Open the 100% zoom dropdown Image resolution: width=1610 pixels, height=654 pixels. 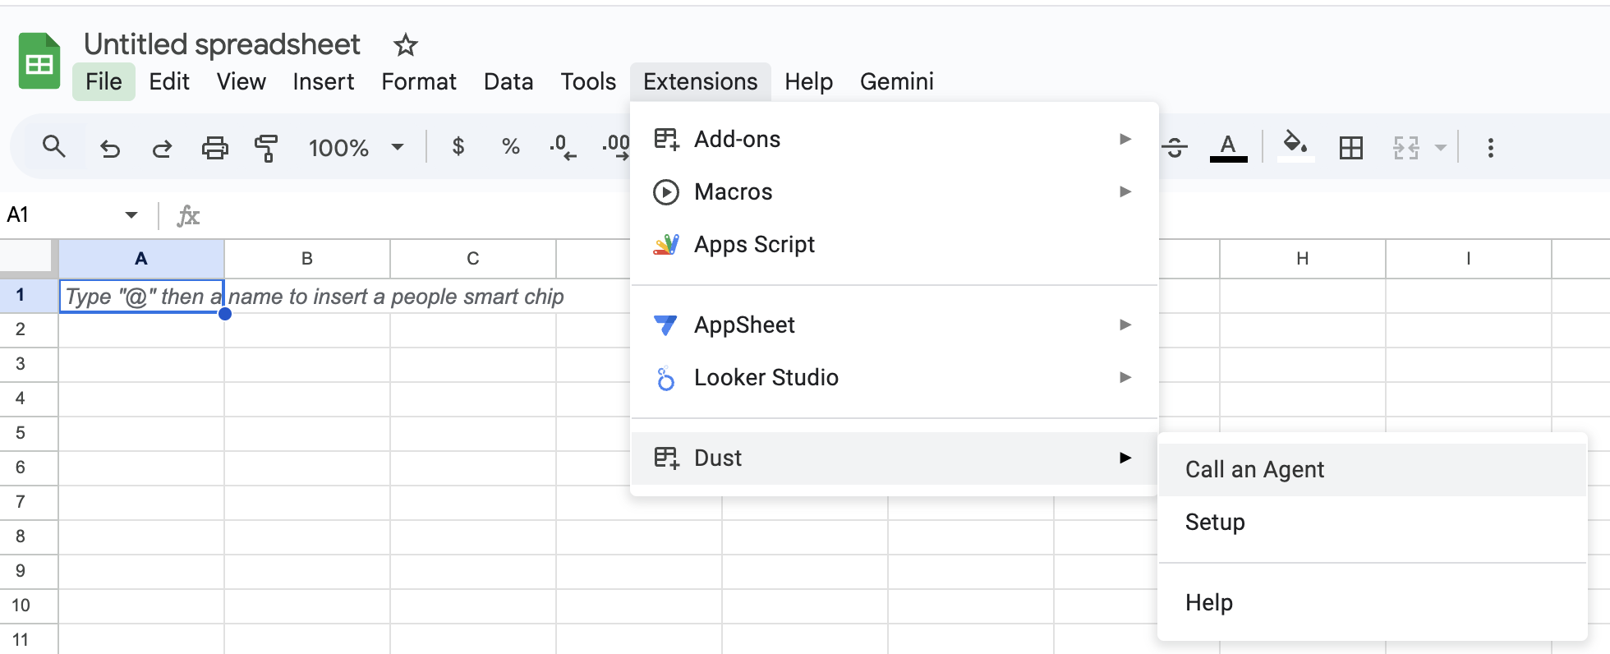(355, 148)
